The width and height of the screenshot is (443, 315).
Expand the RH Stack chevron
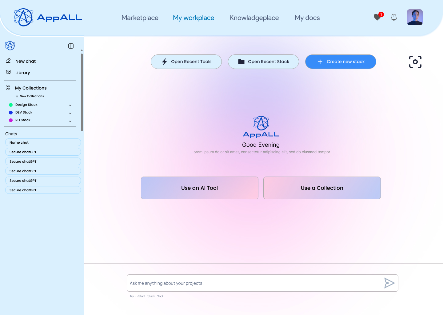(70, 121)
